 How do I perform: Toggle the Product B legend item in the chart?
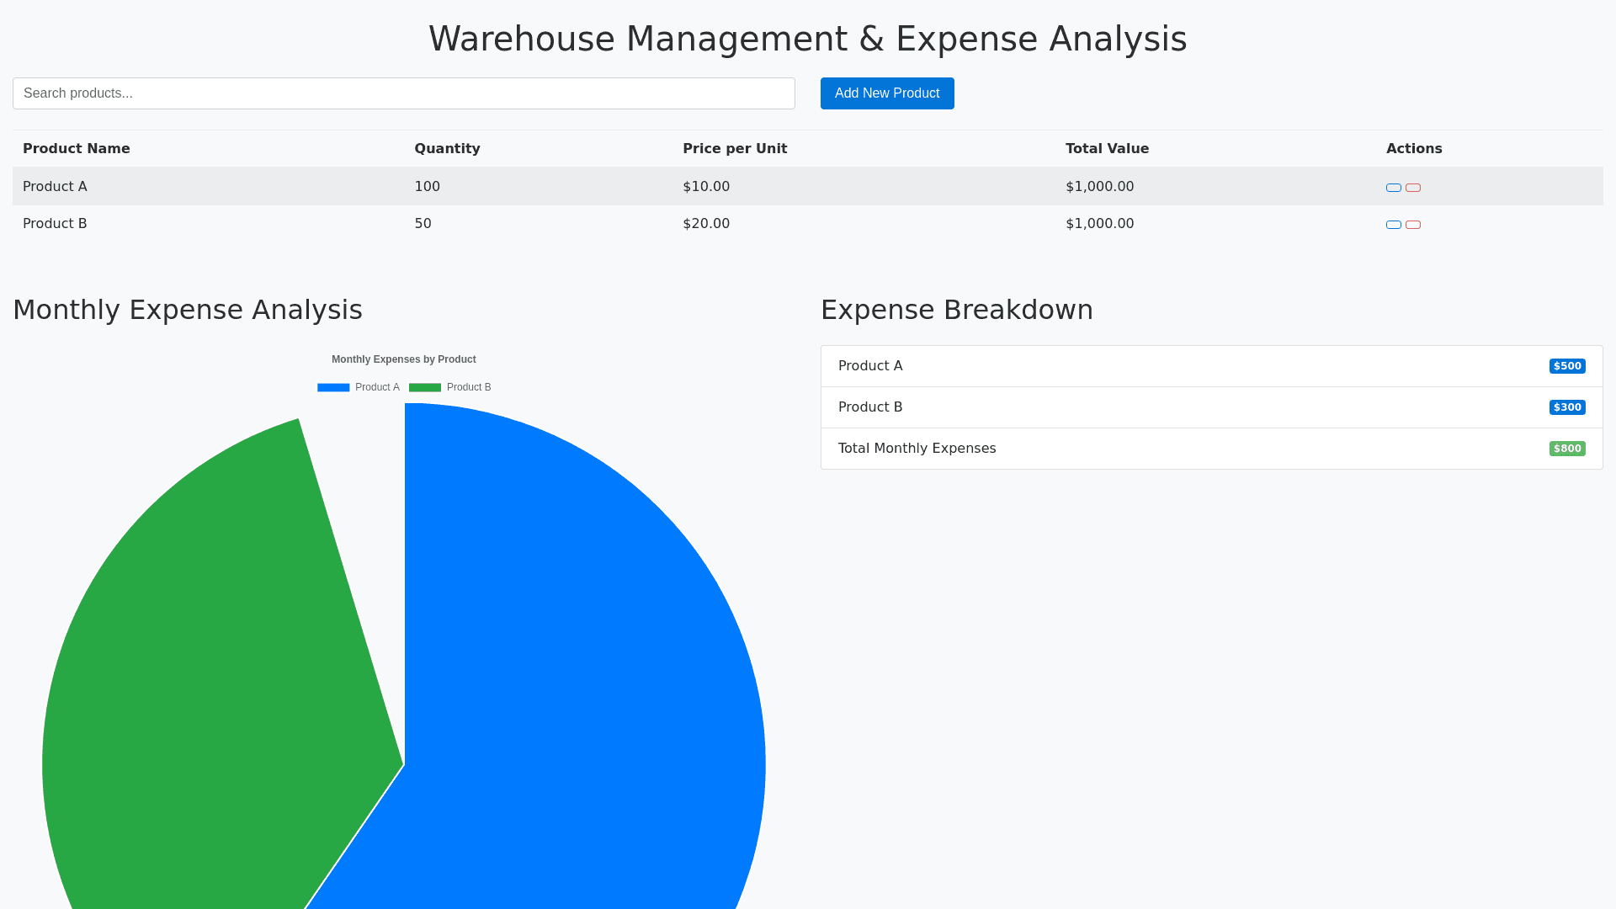[469, 387]
